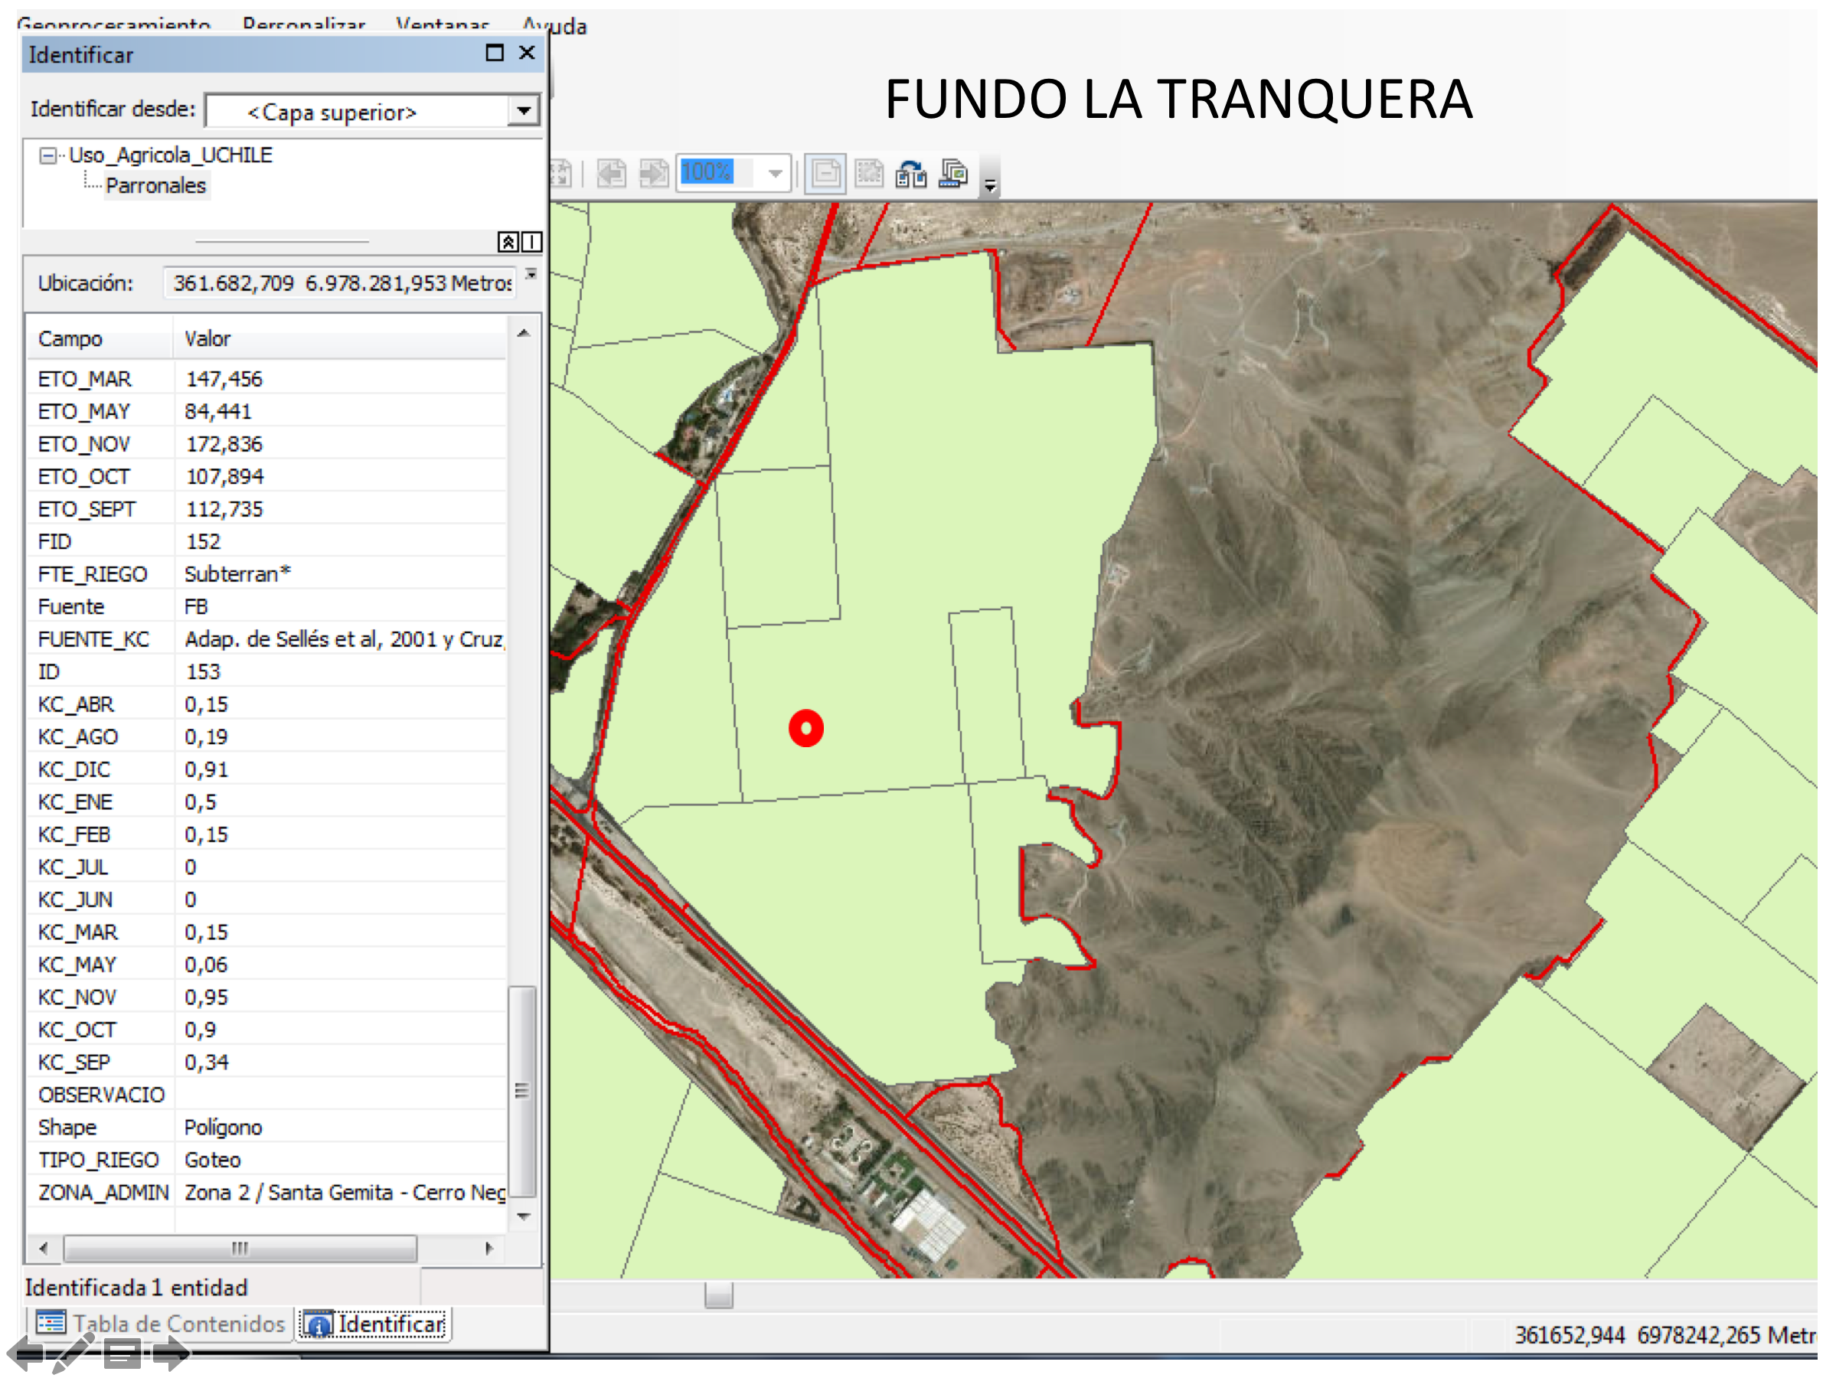Click the data driven pages toolbar icon
This screenshot has height=1378, width=1836.
click(x=954, y=175)
